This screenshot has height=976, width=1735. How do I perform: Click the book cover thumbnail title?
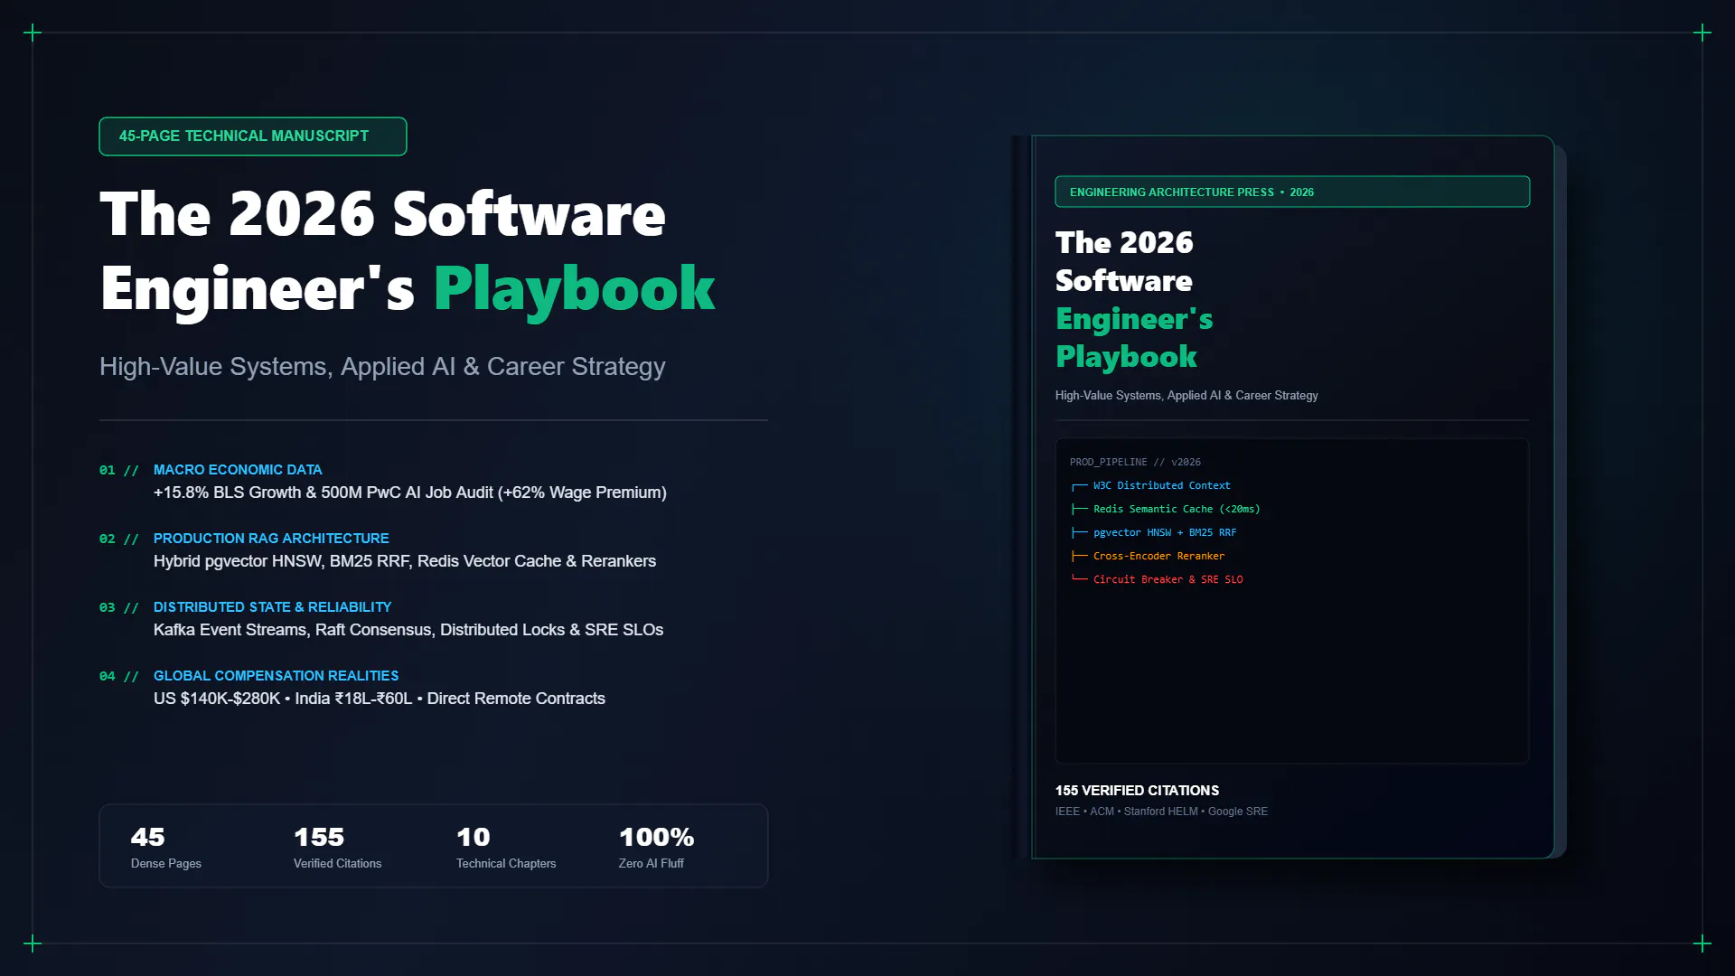(1135, 299)
